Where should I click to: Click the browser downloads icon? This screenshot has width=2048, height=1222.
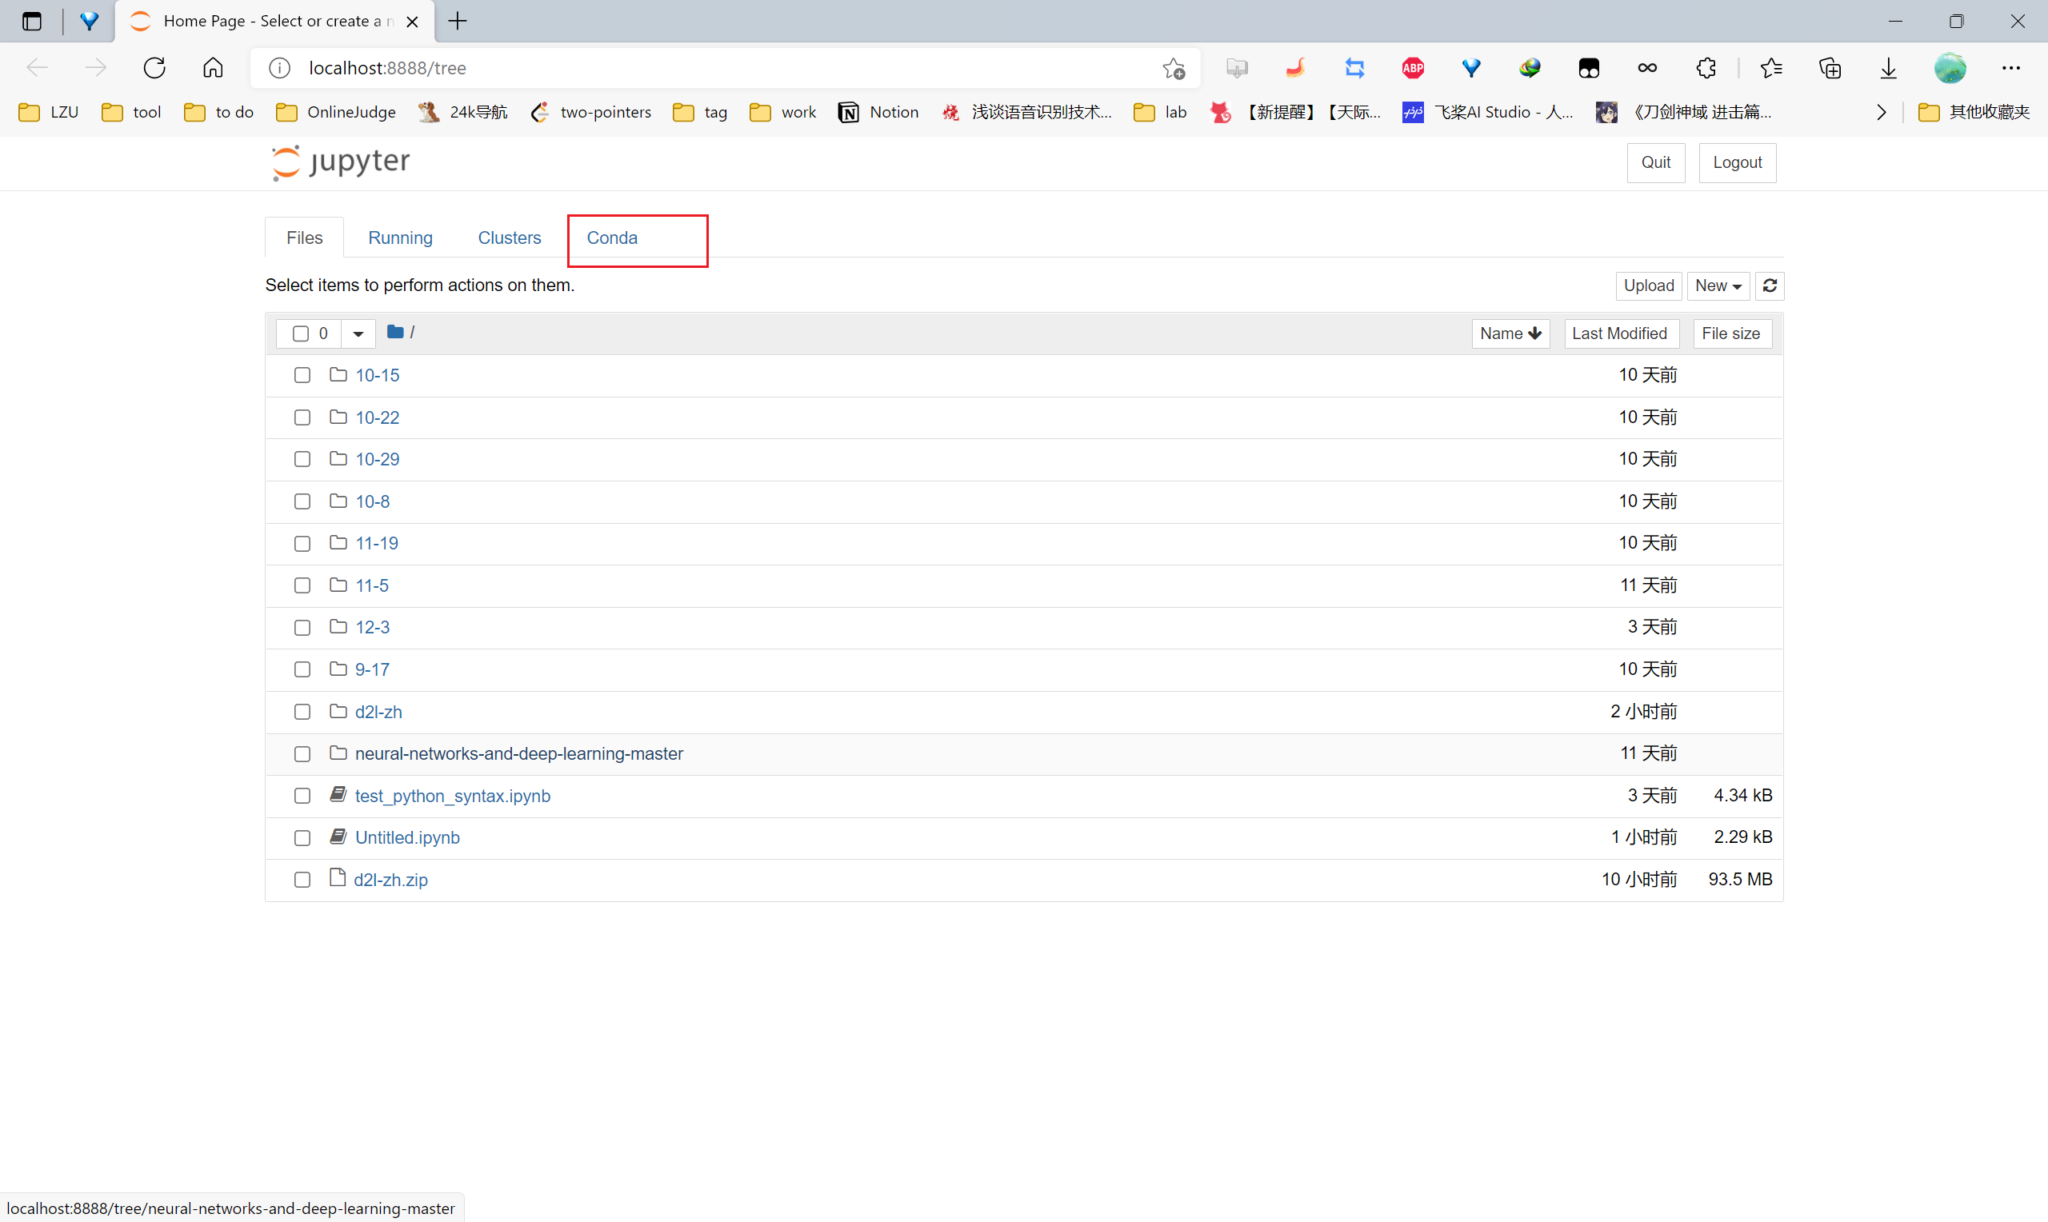tap(1888, 68)
